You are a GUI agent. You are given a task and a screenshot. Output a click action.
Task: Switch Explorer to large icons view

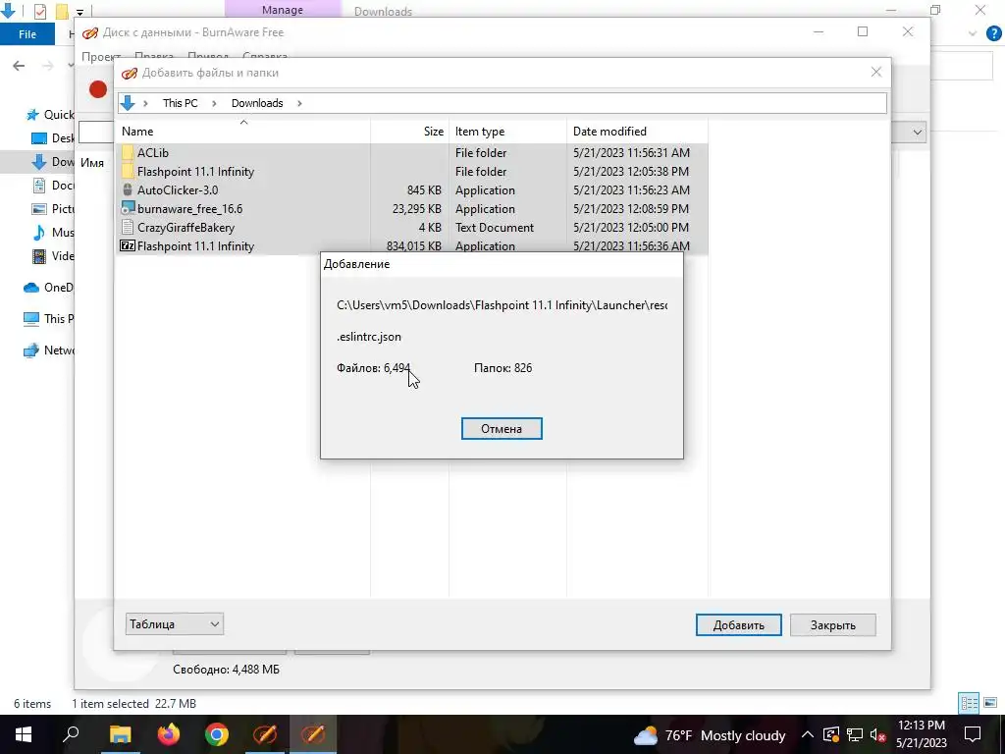coord(991,703)
